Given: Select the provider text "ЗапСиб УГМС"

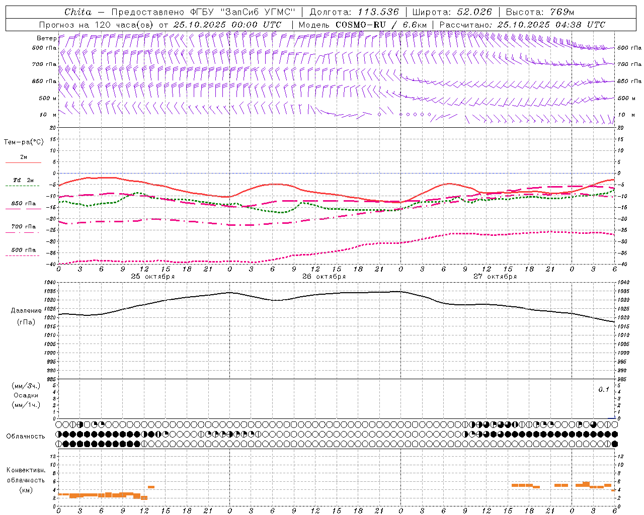Looking at the screenshot, I should [x=258, y=12].
